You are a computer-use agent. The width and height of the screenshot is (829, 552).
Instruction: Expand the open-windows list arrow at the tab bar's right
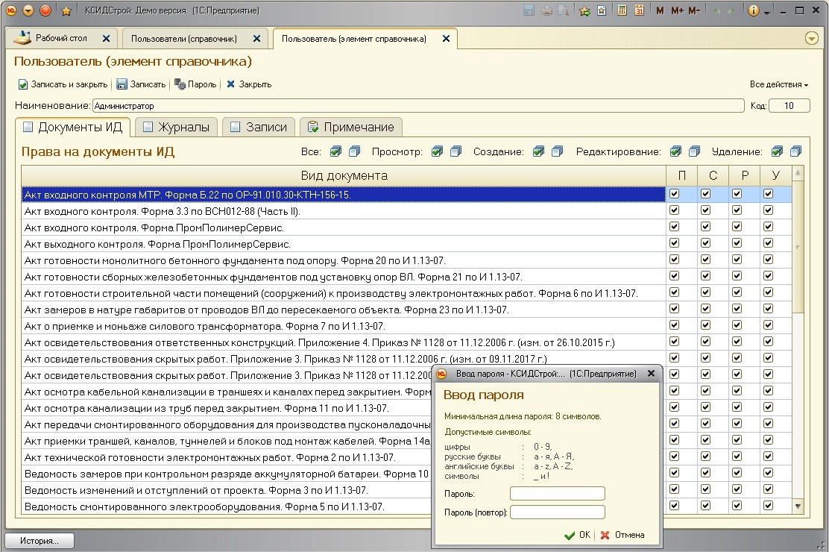(x=812, y=38)
